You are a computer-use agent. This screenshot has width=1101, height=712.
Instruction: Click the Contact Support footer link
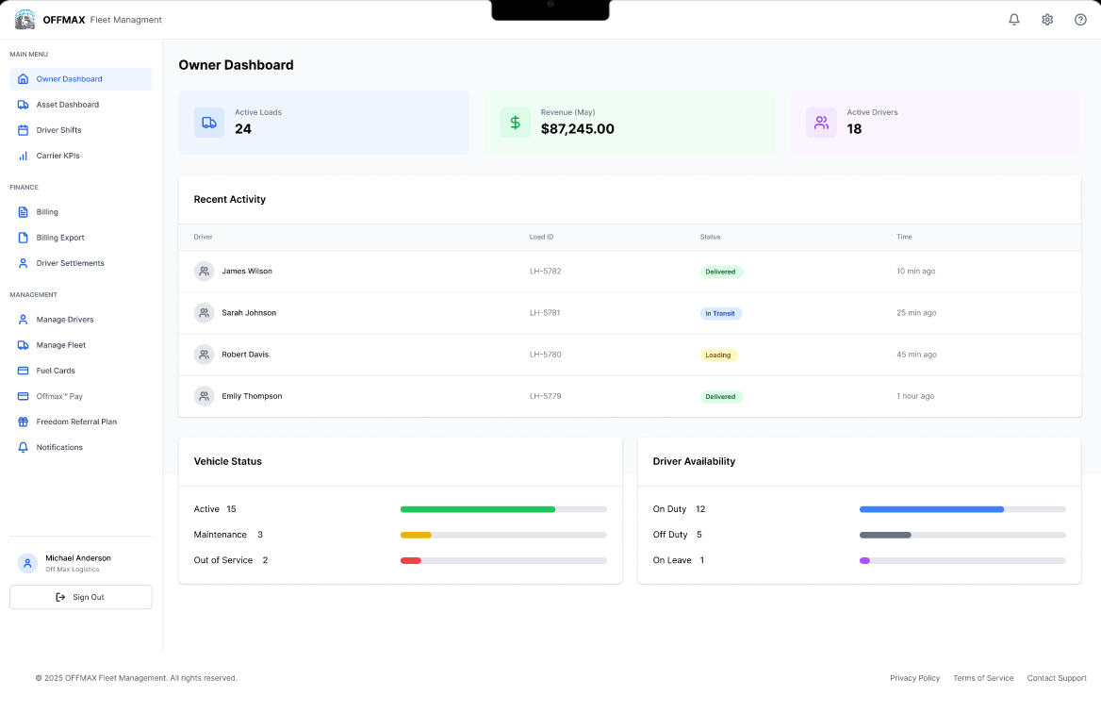(x=1057, y=678)
